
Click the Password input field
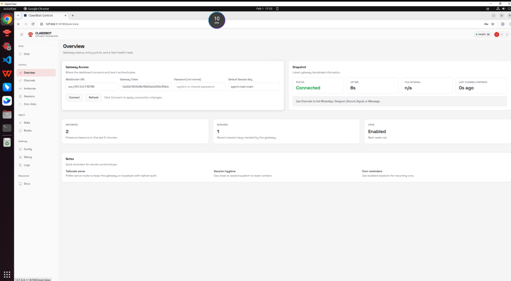coord(200,87)
